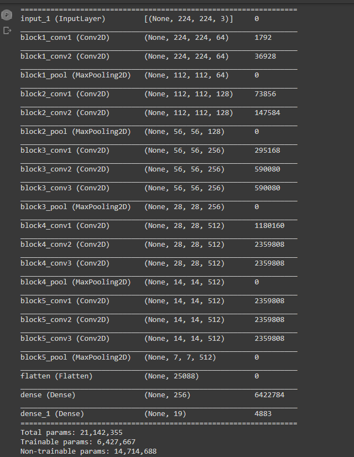Click the parameter count 4883
Screen dimensions: 354x457
[263, 414]
